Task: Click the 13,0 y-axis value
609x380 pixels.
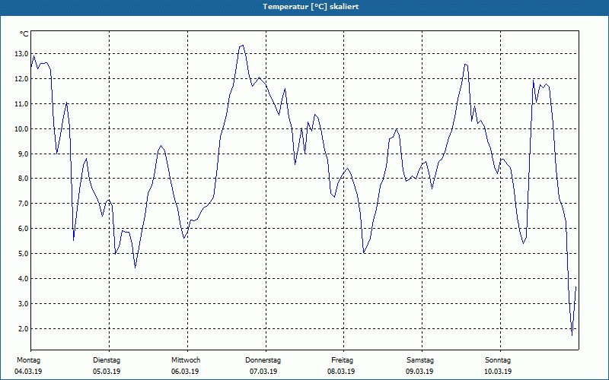Action: [x=21, y=54]
